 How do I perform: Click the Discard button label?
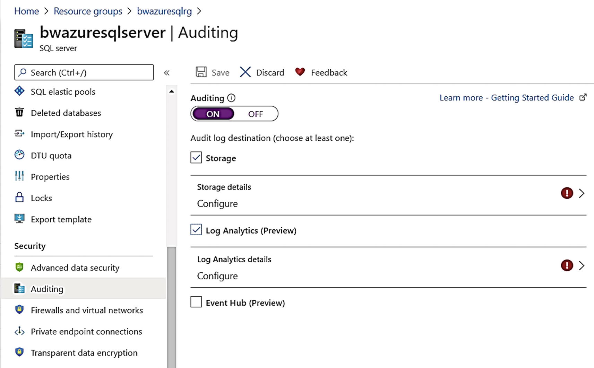pos(270,72)
